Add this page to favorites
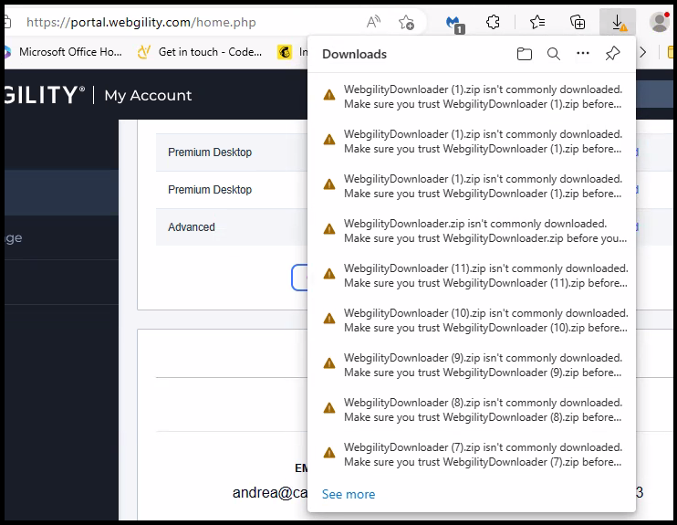677x525 pixels. pos(406,22)
